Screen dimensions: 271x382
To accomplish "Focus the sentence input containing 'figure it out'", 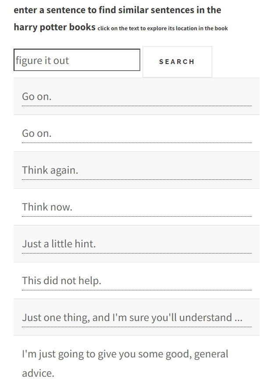I will click(x=77, y=60).
